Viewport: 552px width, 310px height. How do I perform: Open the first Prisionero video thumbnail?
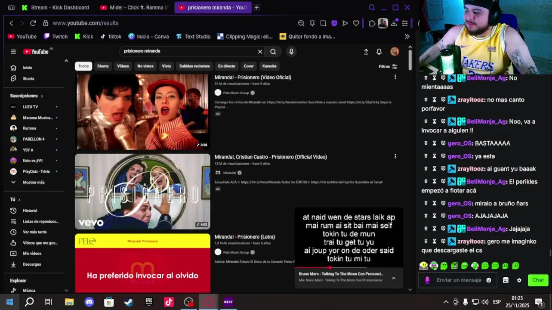[x=142, y=112]
